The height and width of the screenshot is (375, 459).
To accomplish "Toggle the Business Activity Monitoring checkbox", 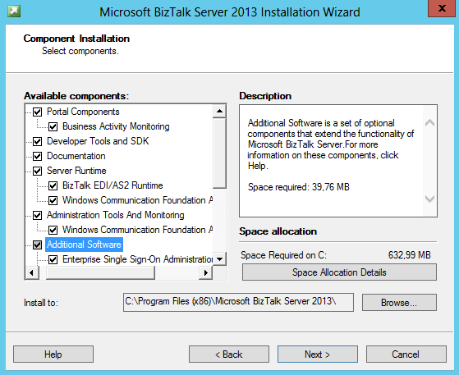I will click(53, 126).
